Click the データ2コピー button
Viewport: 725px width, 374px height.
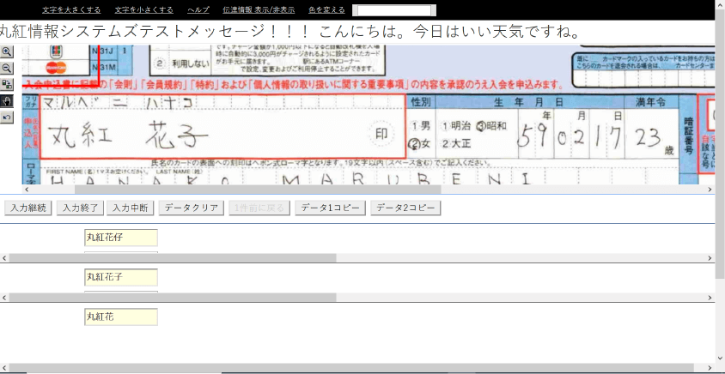405,208
